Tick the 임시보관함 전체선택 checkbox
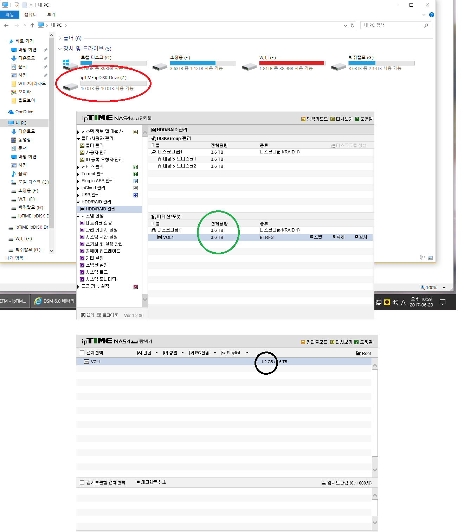Screen dimensions: 464x532 point(82,482)
